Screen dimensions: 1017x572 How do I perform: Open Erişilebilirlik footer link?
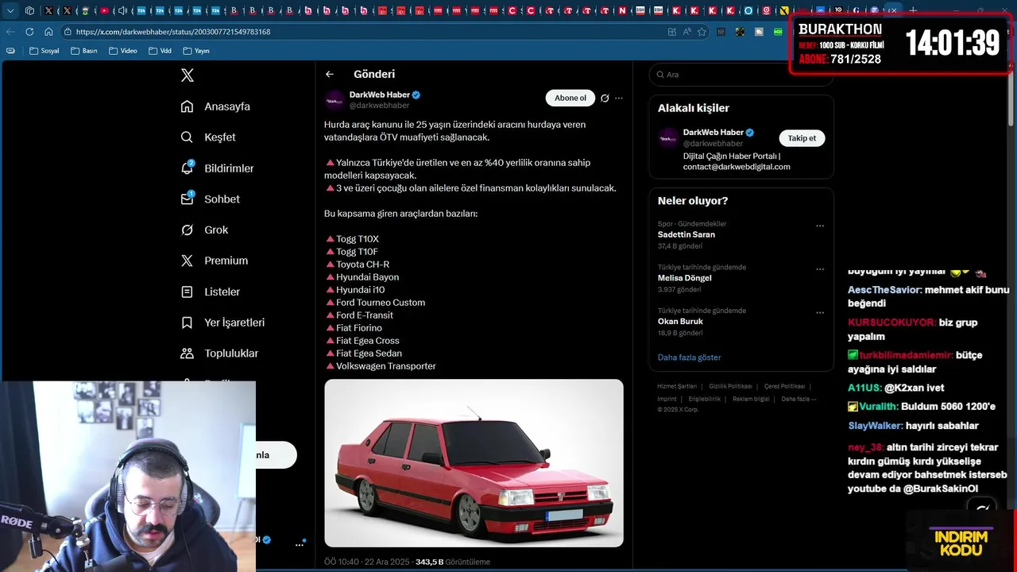point(705,399)
